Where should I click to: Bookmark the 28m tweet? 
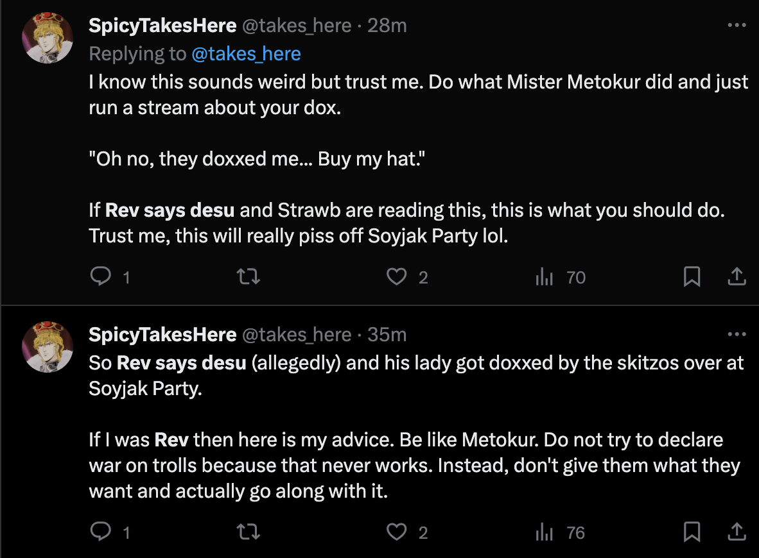click(x=692, y=276)
